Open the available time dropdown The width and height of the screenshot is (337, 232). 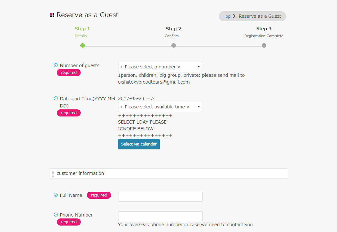click(x=160, y=107)
